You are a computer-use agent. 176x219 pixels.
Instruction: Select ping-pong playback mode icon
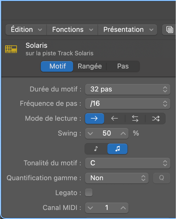(135, 119)
